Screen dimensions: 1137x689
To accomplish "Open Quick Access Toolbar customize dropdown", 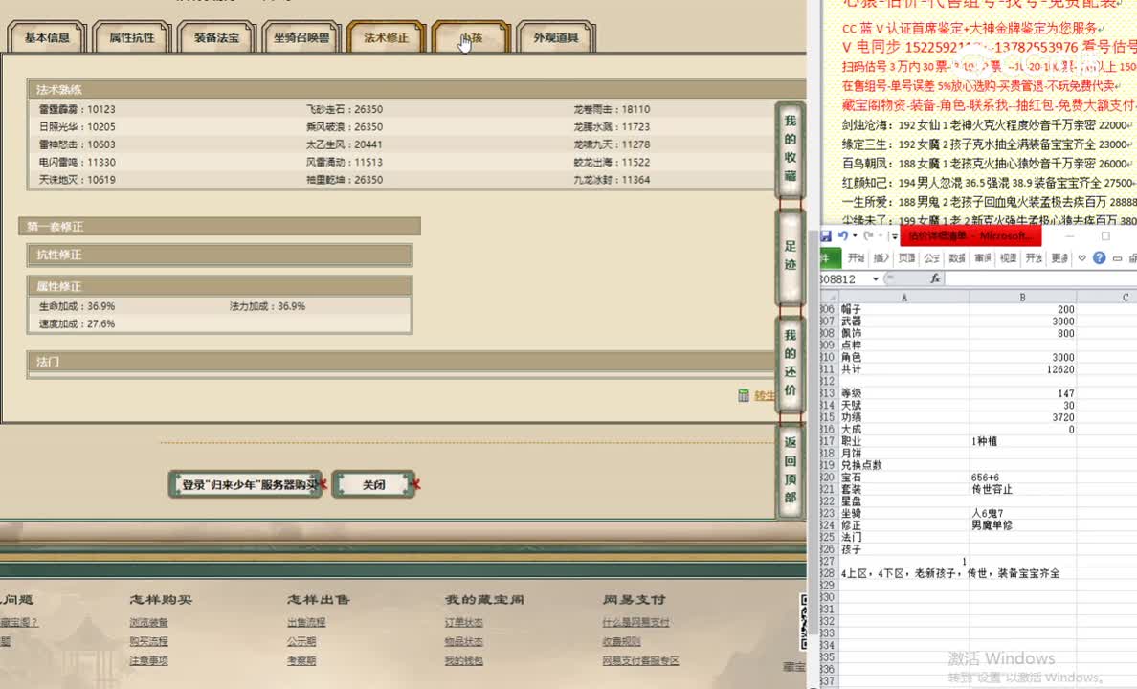I will click(x=894, y=237).
